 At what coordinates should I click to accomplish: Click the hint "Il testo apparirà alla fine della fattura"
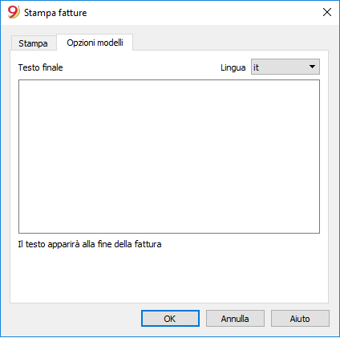(90, 244)
